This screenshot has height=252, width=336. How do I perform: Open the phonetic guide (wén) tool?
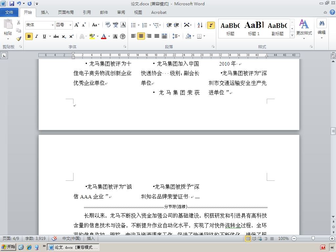pyautogui.click(x=115, y=25)
